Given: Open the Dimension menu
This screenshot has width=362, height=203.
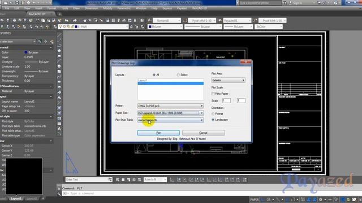Looking at the screenshot, I should tap(91, 8).
